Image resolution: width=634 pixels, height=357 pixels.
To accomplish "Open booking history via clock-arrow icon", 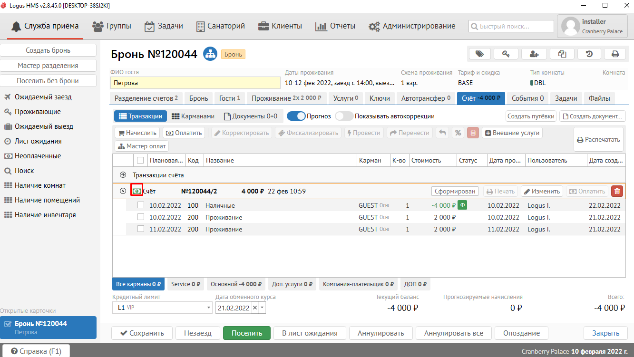I will [x=589, y=54].
